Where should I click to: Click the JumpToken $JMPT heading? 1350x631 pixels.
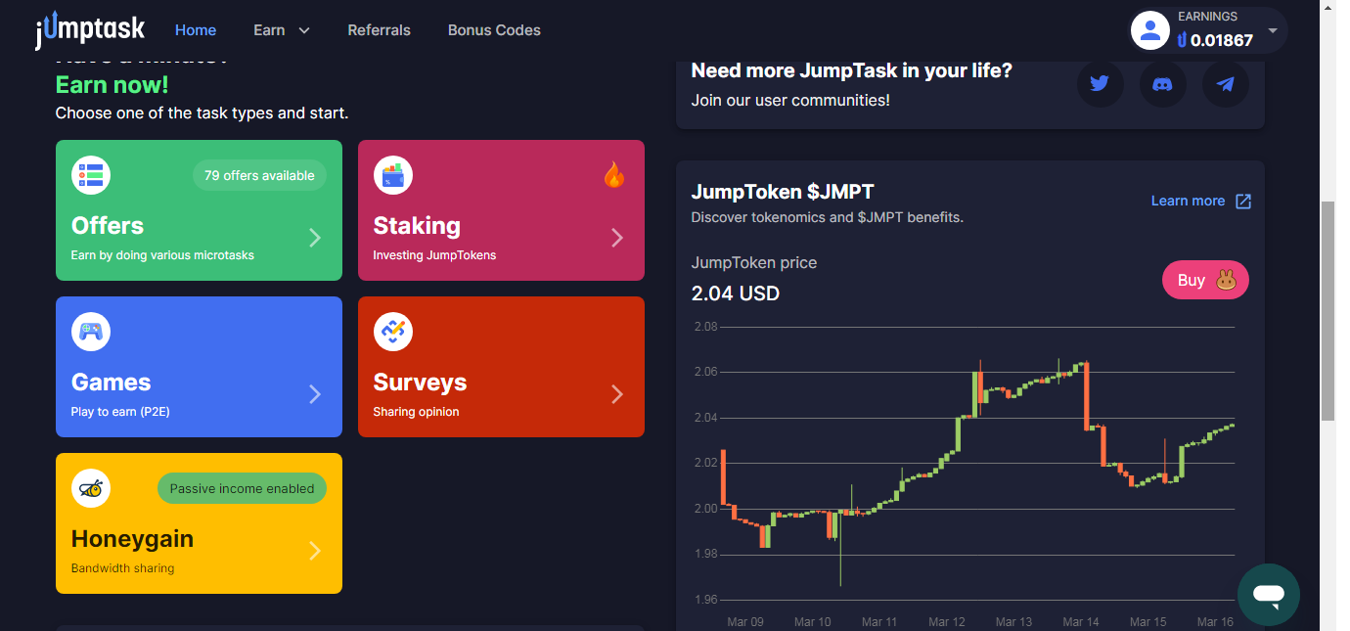(x=783, y=192)
